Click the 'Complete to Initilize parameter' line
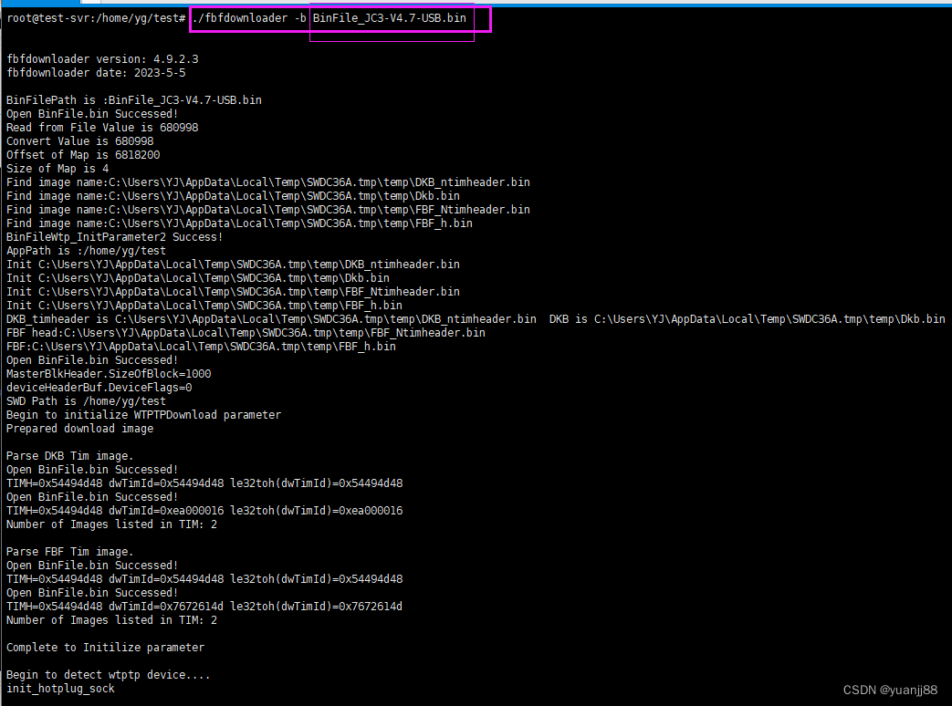The height and width of the screenshot is (706, 952). click(x=105, y=648)
